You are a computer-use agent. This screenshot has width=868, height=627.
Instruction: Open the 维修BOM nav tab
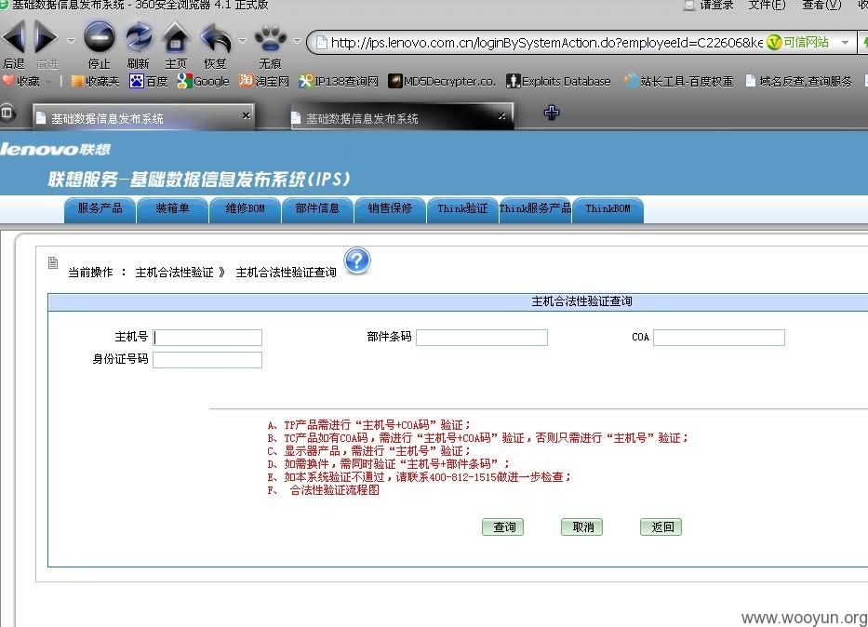(245, 209)
